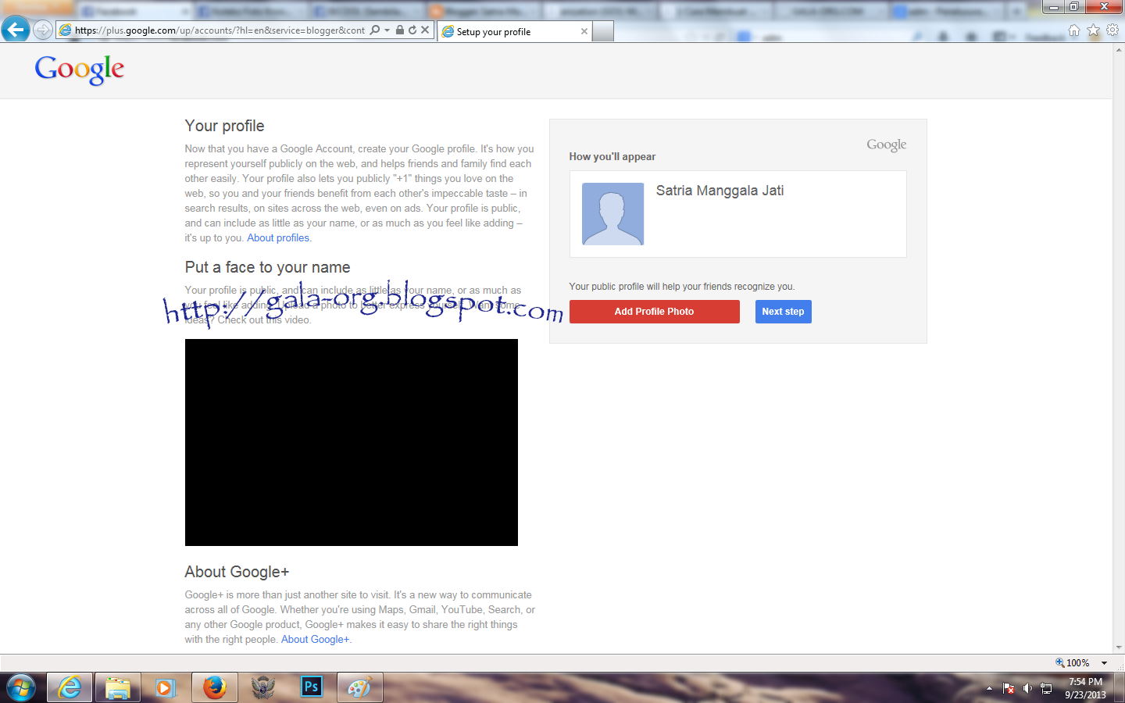The height and width of the screenshot is (703, 1125).
Task: Click the IE Forward arrow button
Action: click(x=43, y=30)
